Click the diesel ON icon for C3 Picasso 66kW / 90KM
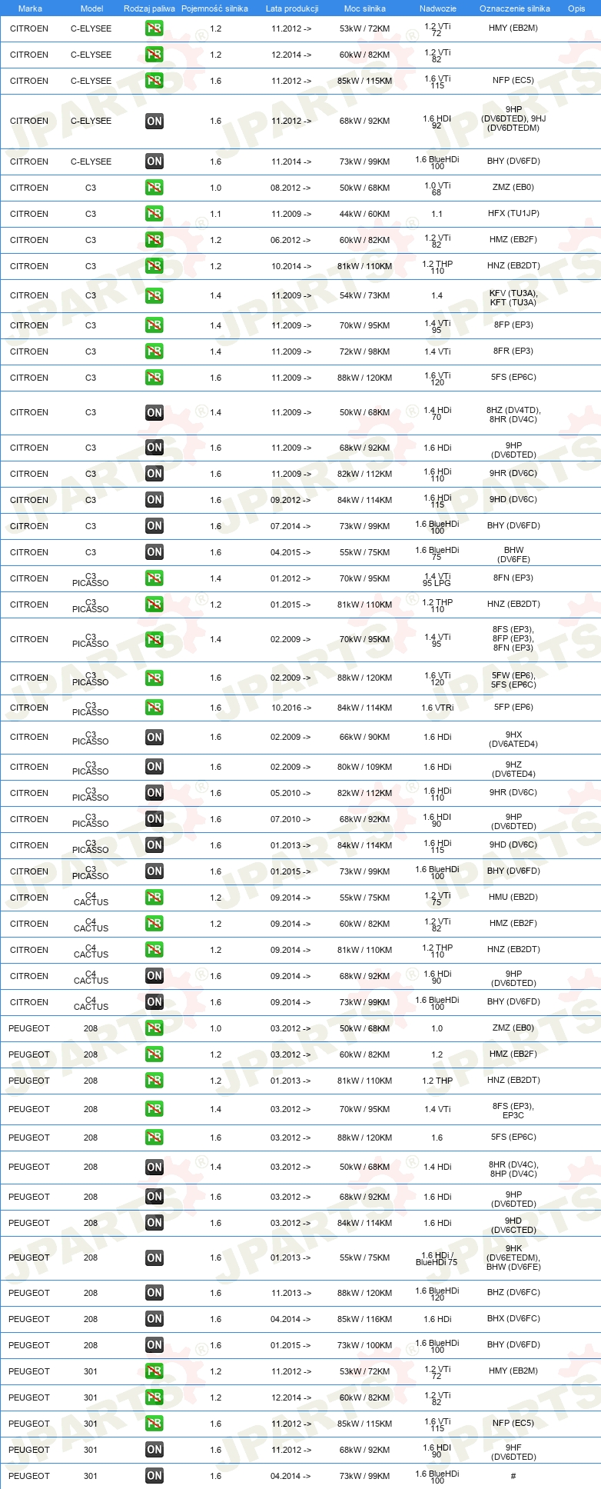The width and height of the screenshot is (601, 1489). click(154, 737)
